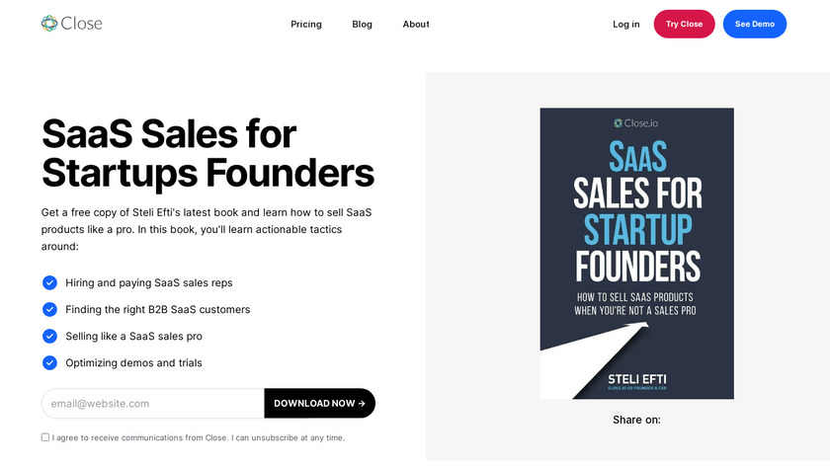Click the Close logo in the header
The image size is (830, 466).
(71, 23)
